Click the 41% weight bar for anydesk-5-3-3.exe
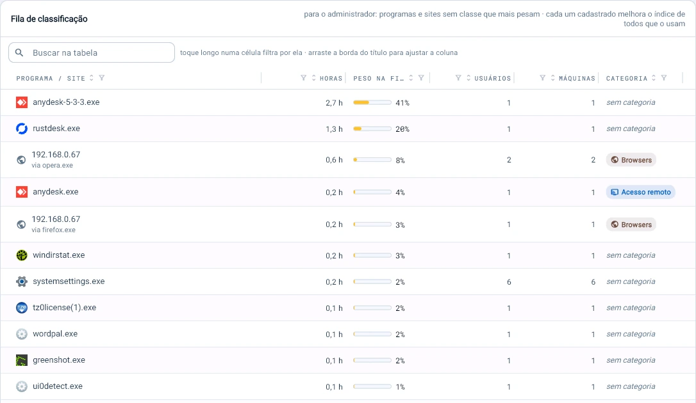Image resolution: width=696 pixels, height=403 pixels. (x=372, y=103)
